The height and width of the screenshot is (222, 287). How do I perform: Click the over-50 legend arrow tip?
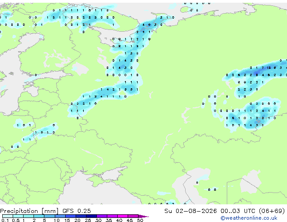coord(143,217)
